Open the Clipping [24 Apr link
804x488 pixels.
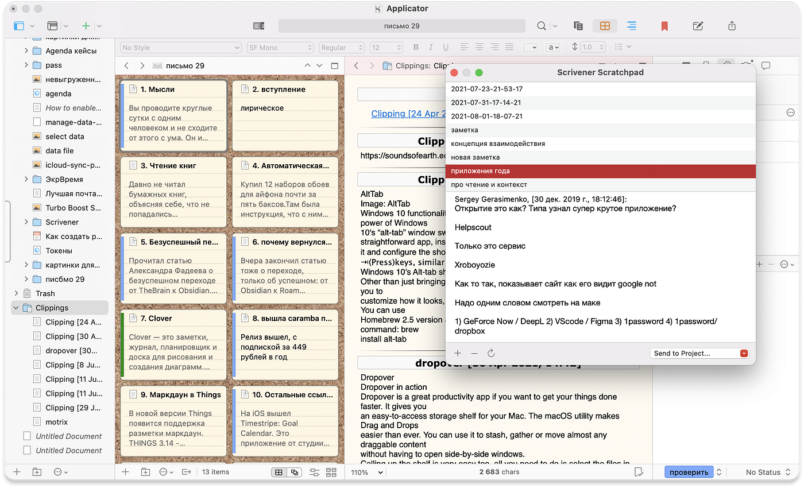click(408, 114)
